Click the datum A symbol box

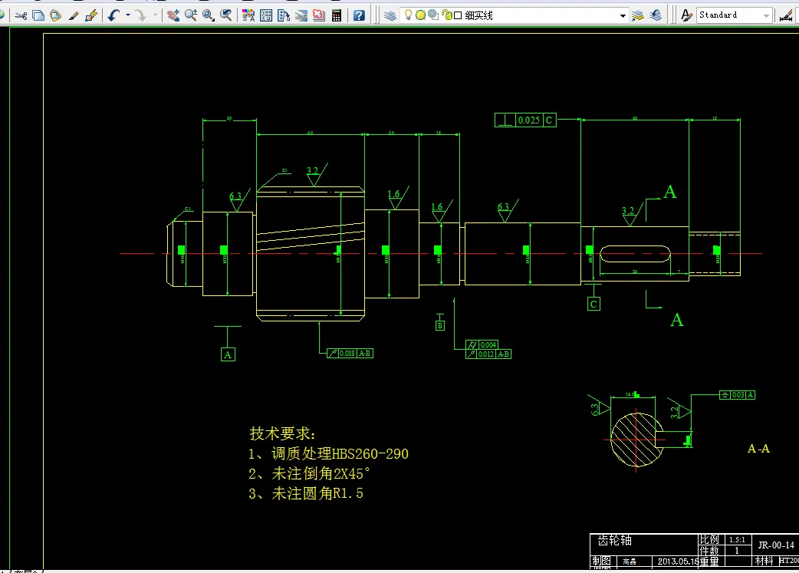(228, 354)
